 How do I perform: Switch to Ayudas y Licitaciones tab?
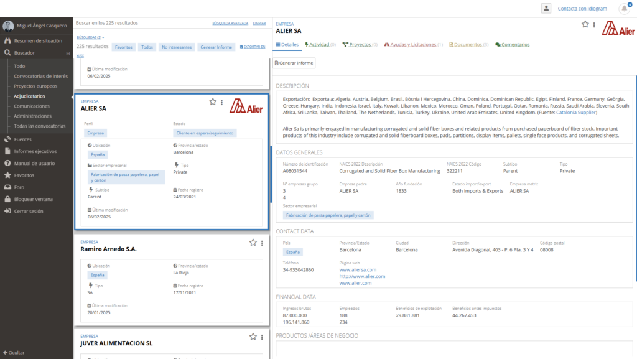pos(413,45)
